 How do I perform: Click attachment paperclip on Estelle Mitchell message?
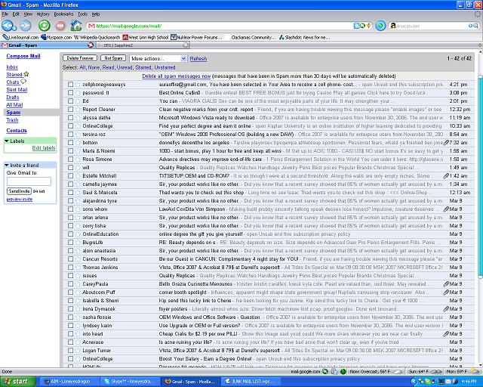[446, 176]
